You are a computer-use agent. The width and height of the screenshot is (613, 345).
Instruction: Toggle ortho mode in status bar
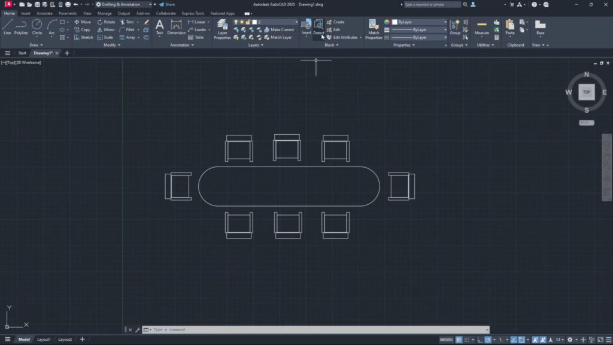point(480,340)
